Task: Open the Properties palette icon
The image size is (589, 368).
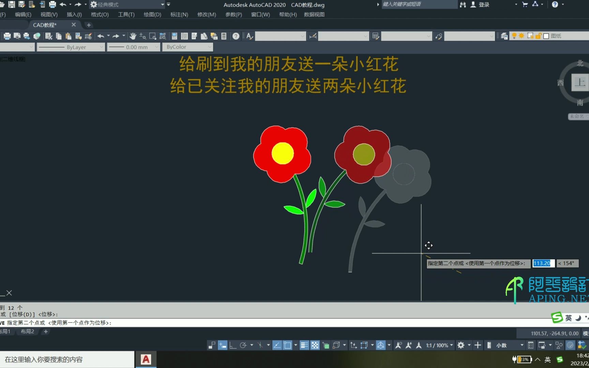Action: click(x=174, y=36)
